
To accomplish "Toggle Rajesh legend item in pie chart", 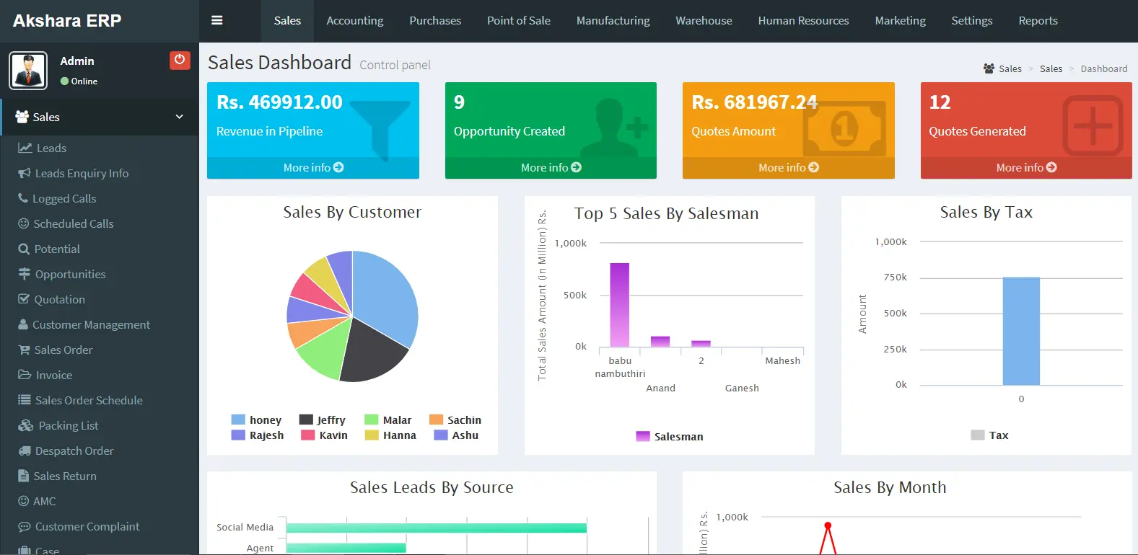I will pyautogui.click(x=258, y=435).
